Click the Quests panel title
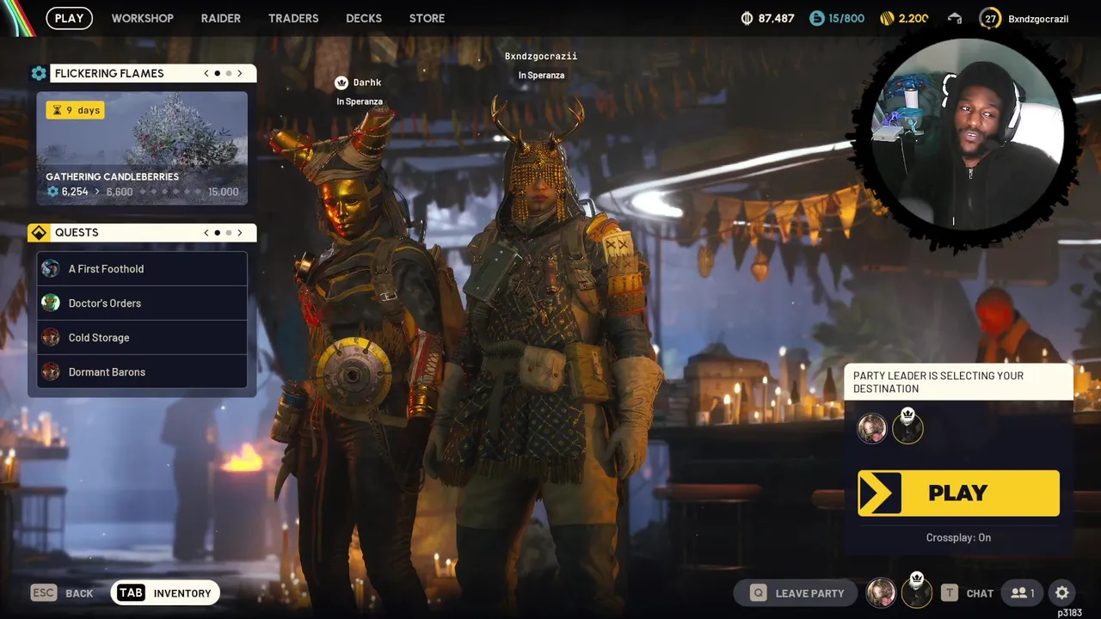The image size is (1101, 619). 77,232
